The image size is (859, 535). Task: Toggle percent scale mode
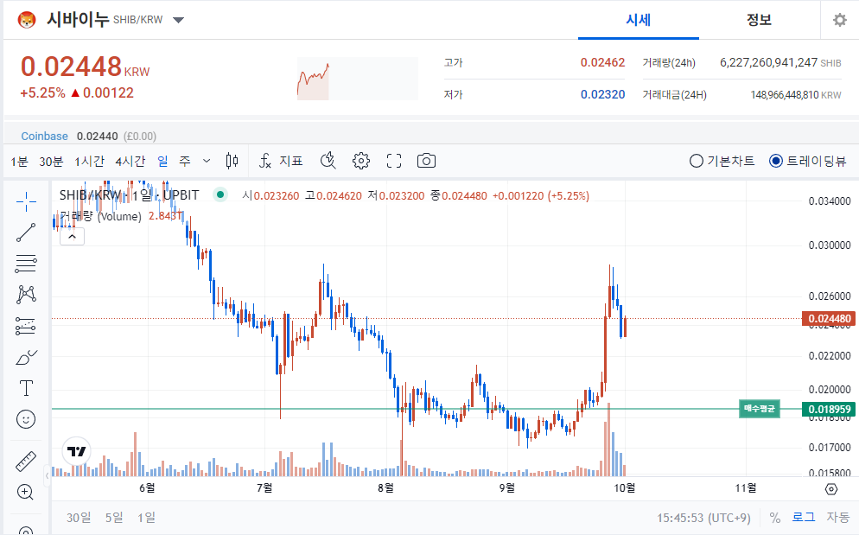(x=774, y=518)
